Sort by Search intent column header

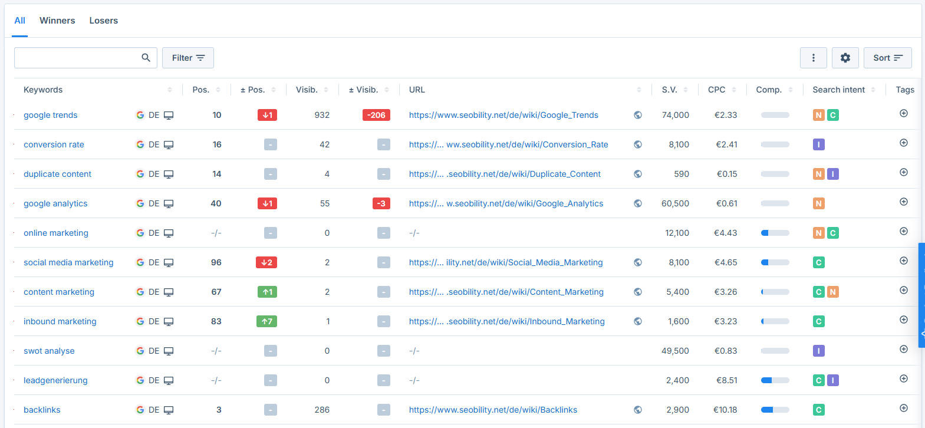click(873, 90)
